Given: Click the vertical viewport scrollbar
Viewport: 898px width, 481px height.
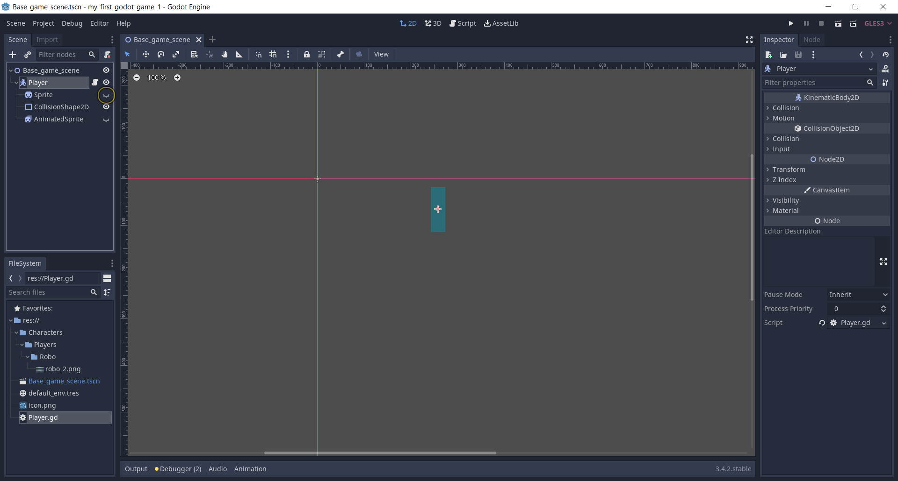Looking at the screenshot, I should point(752,227).
